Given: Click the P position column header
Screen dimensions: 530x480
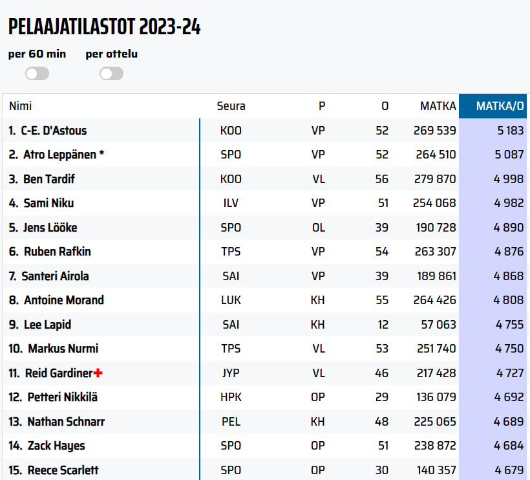Looking at the screenshot, I should pos(322,106).
